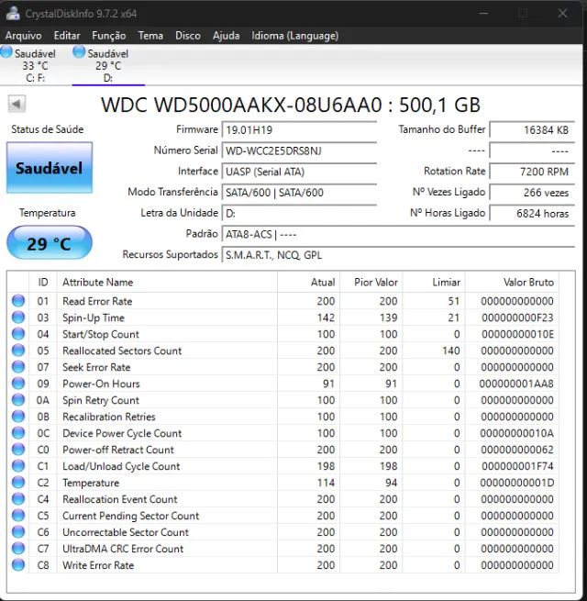587x601 pixels.
Task: Click the ID column header
Action: pos(43,282)
